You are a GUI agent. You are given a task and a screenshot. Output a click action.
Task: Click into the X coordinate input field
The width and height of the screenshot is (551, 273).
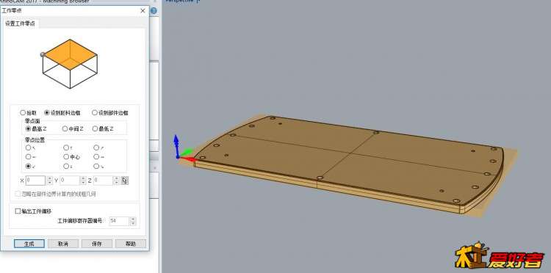tap(35, 181)
